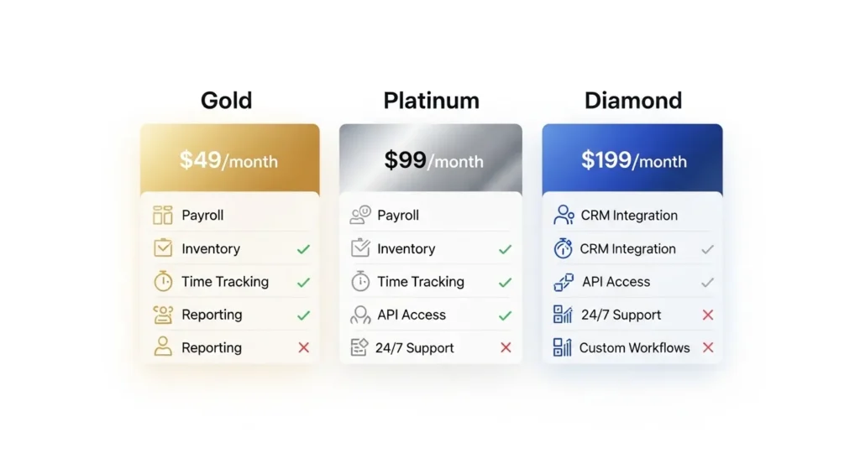860x469 pixels.
Task: Click the Platinum plan Payroll icon
Action: pyautogui.click(x=360, y=216)
